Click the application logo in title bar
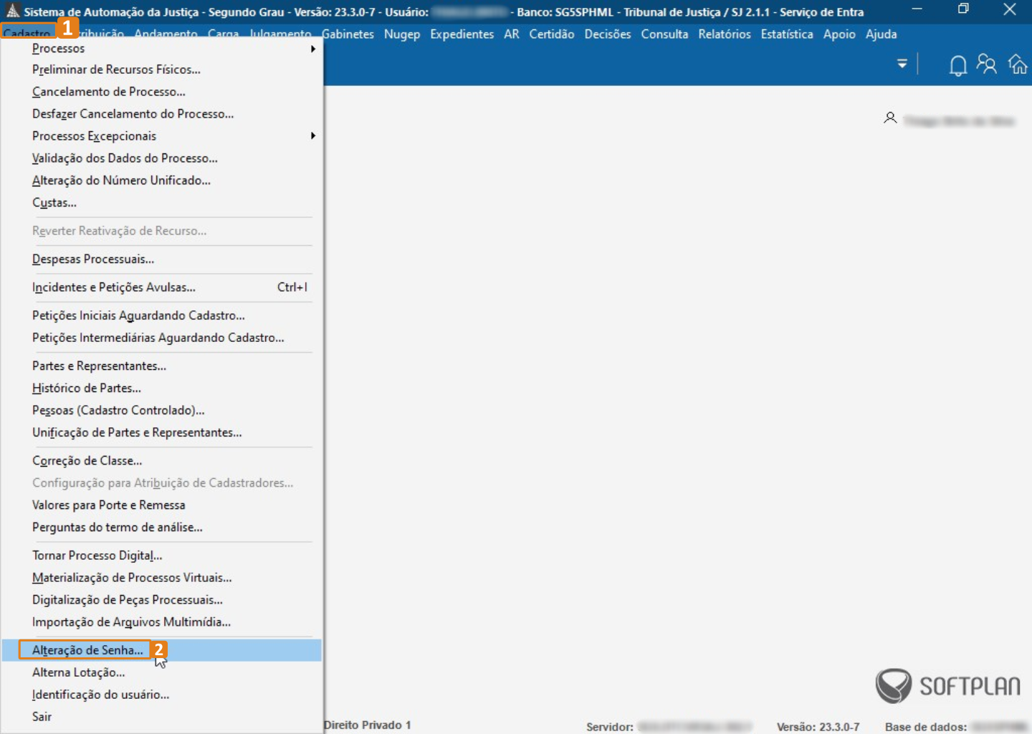 [x=12, y=11]
